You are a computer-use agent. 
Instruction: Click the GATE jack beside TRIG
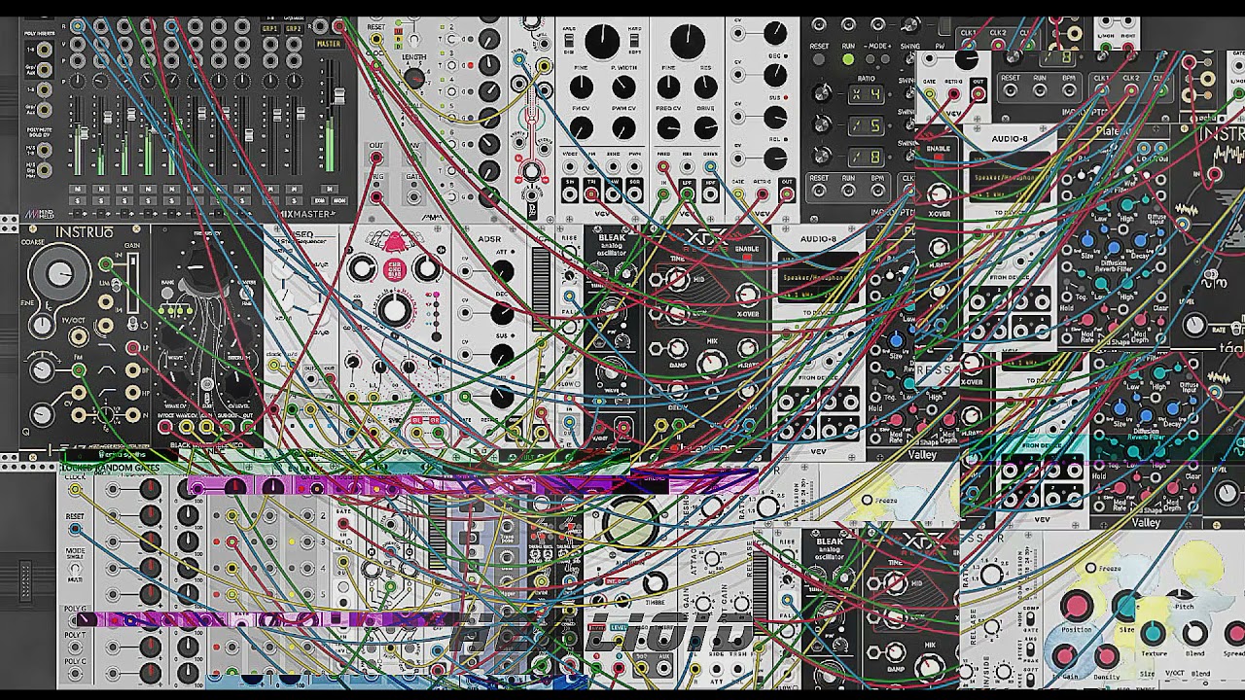click(414, 196)
